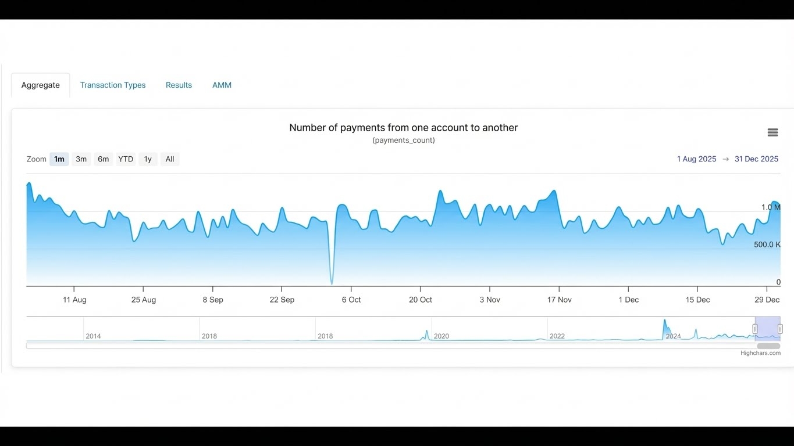Click the 1 Dec x-axis label

pyautogui.click(x=628, y=300)
